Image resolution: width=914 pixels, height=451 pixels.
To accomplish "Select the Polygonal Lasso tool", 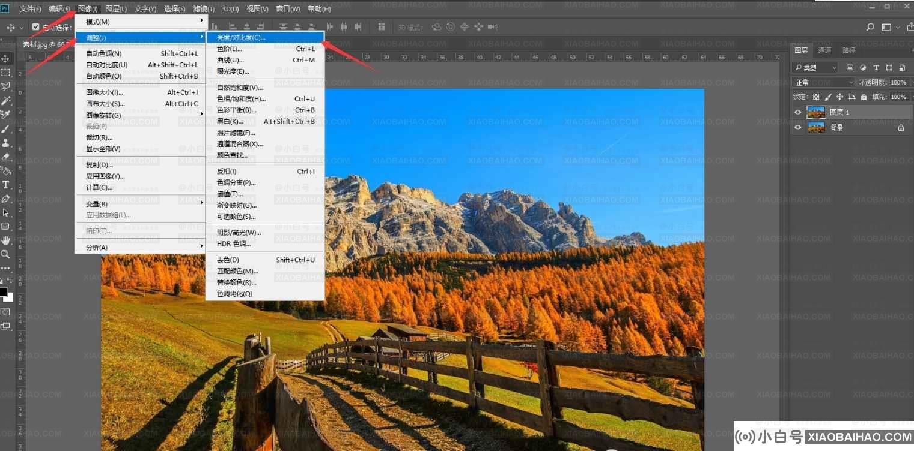I will (5, 86).
